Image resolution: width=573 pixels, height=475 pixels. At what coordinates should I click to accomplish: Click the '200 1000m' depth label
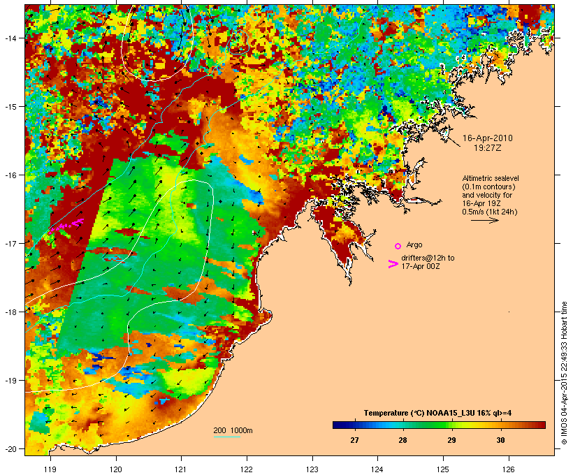click(x=233, y=430)
